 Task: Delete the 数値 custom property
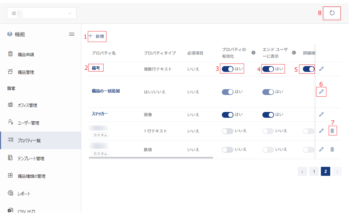332,150
